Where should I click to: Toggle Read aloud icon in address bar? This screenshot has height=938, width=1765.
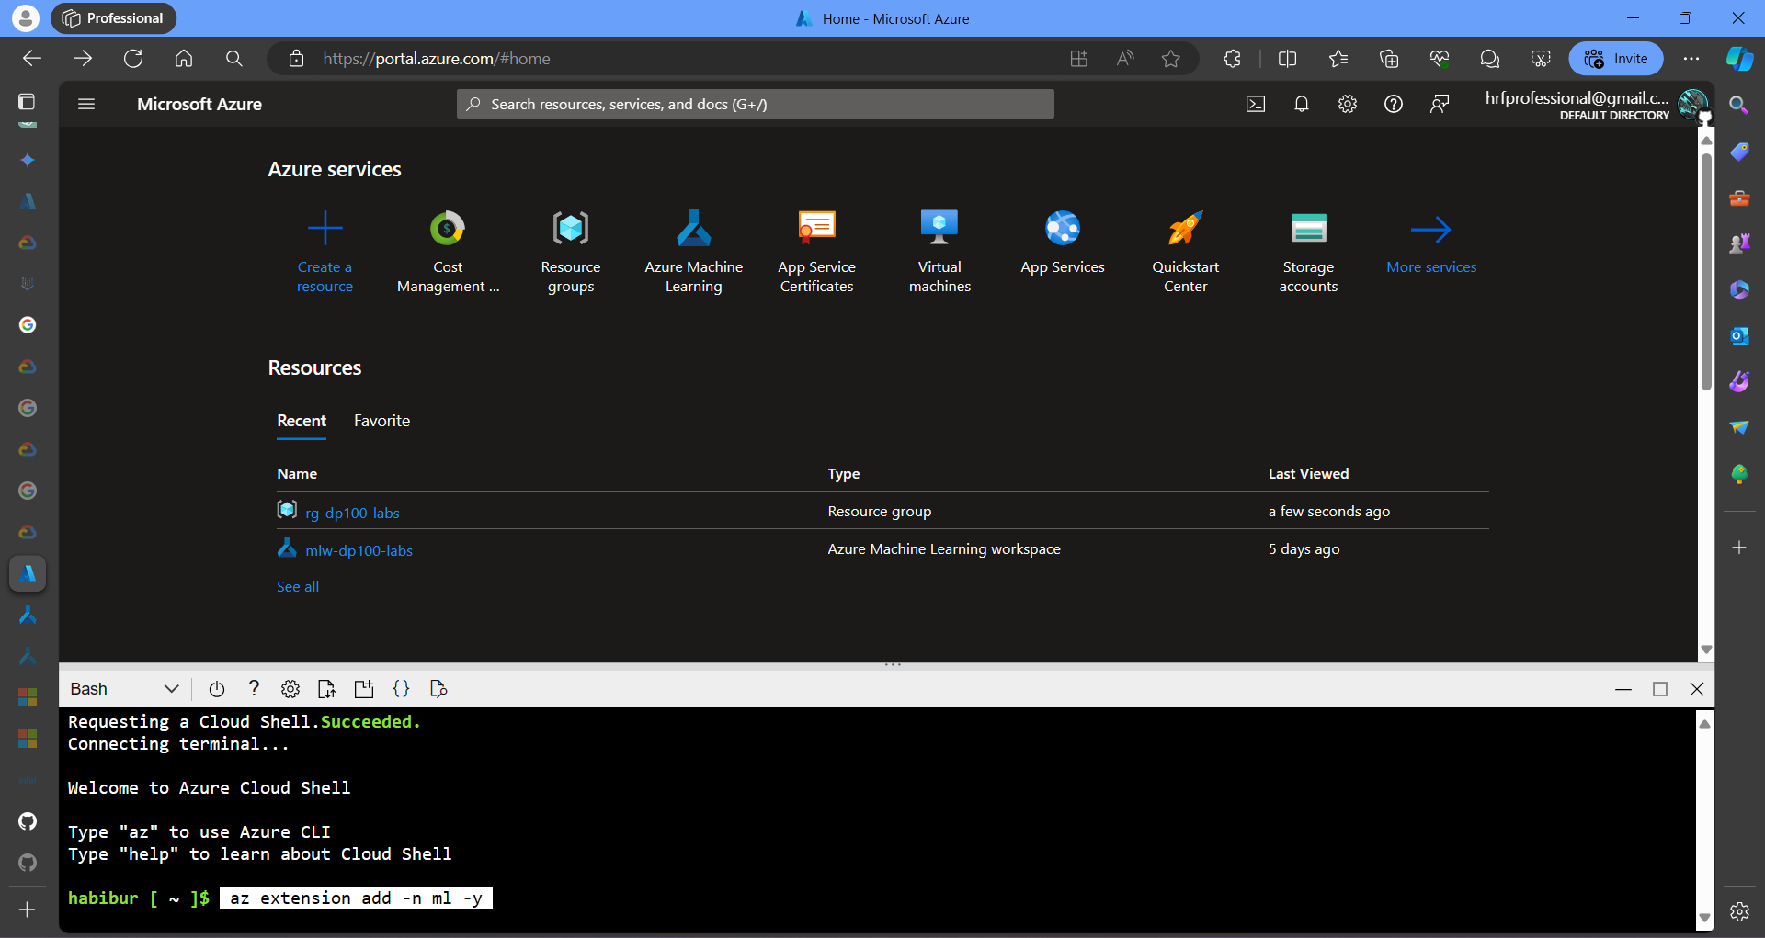click(x=1124, y=59)
